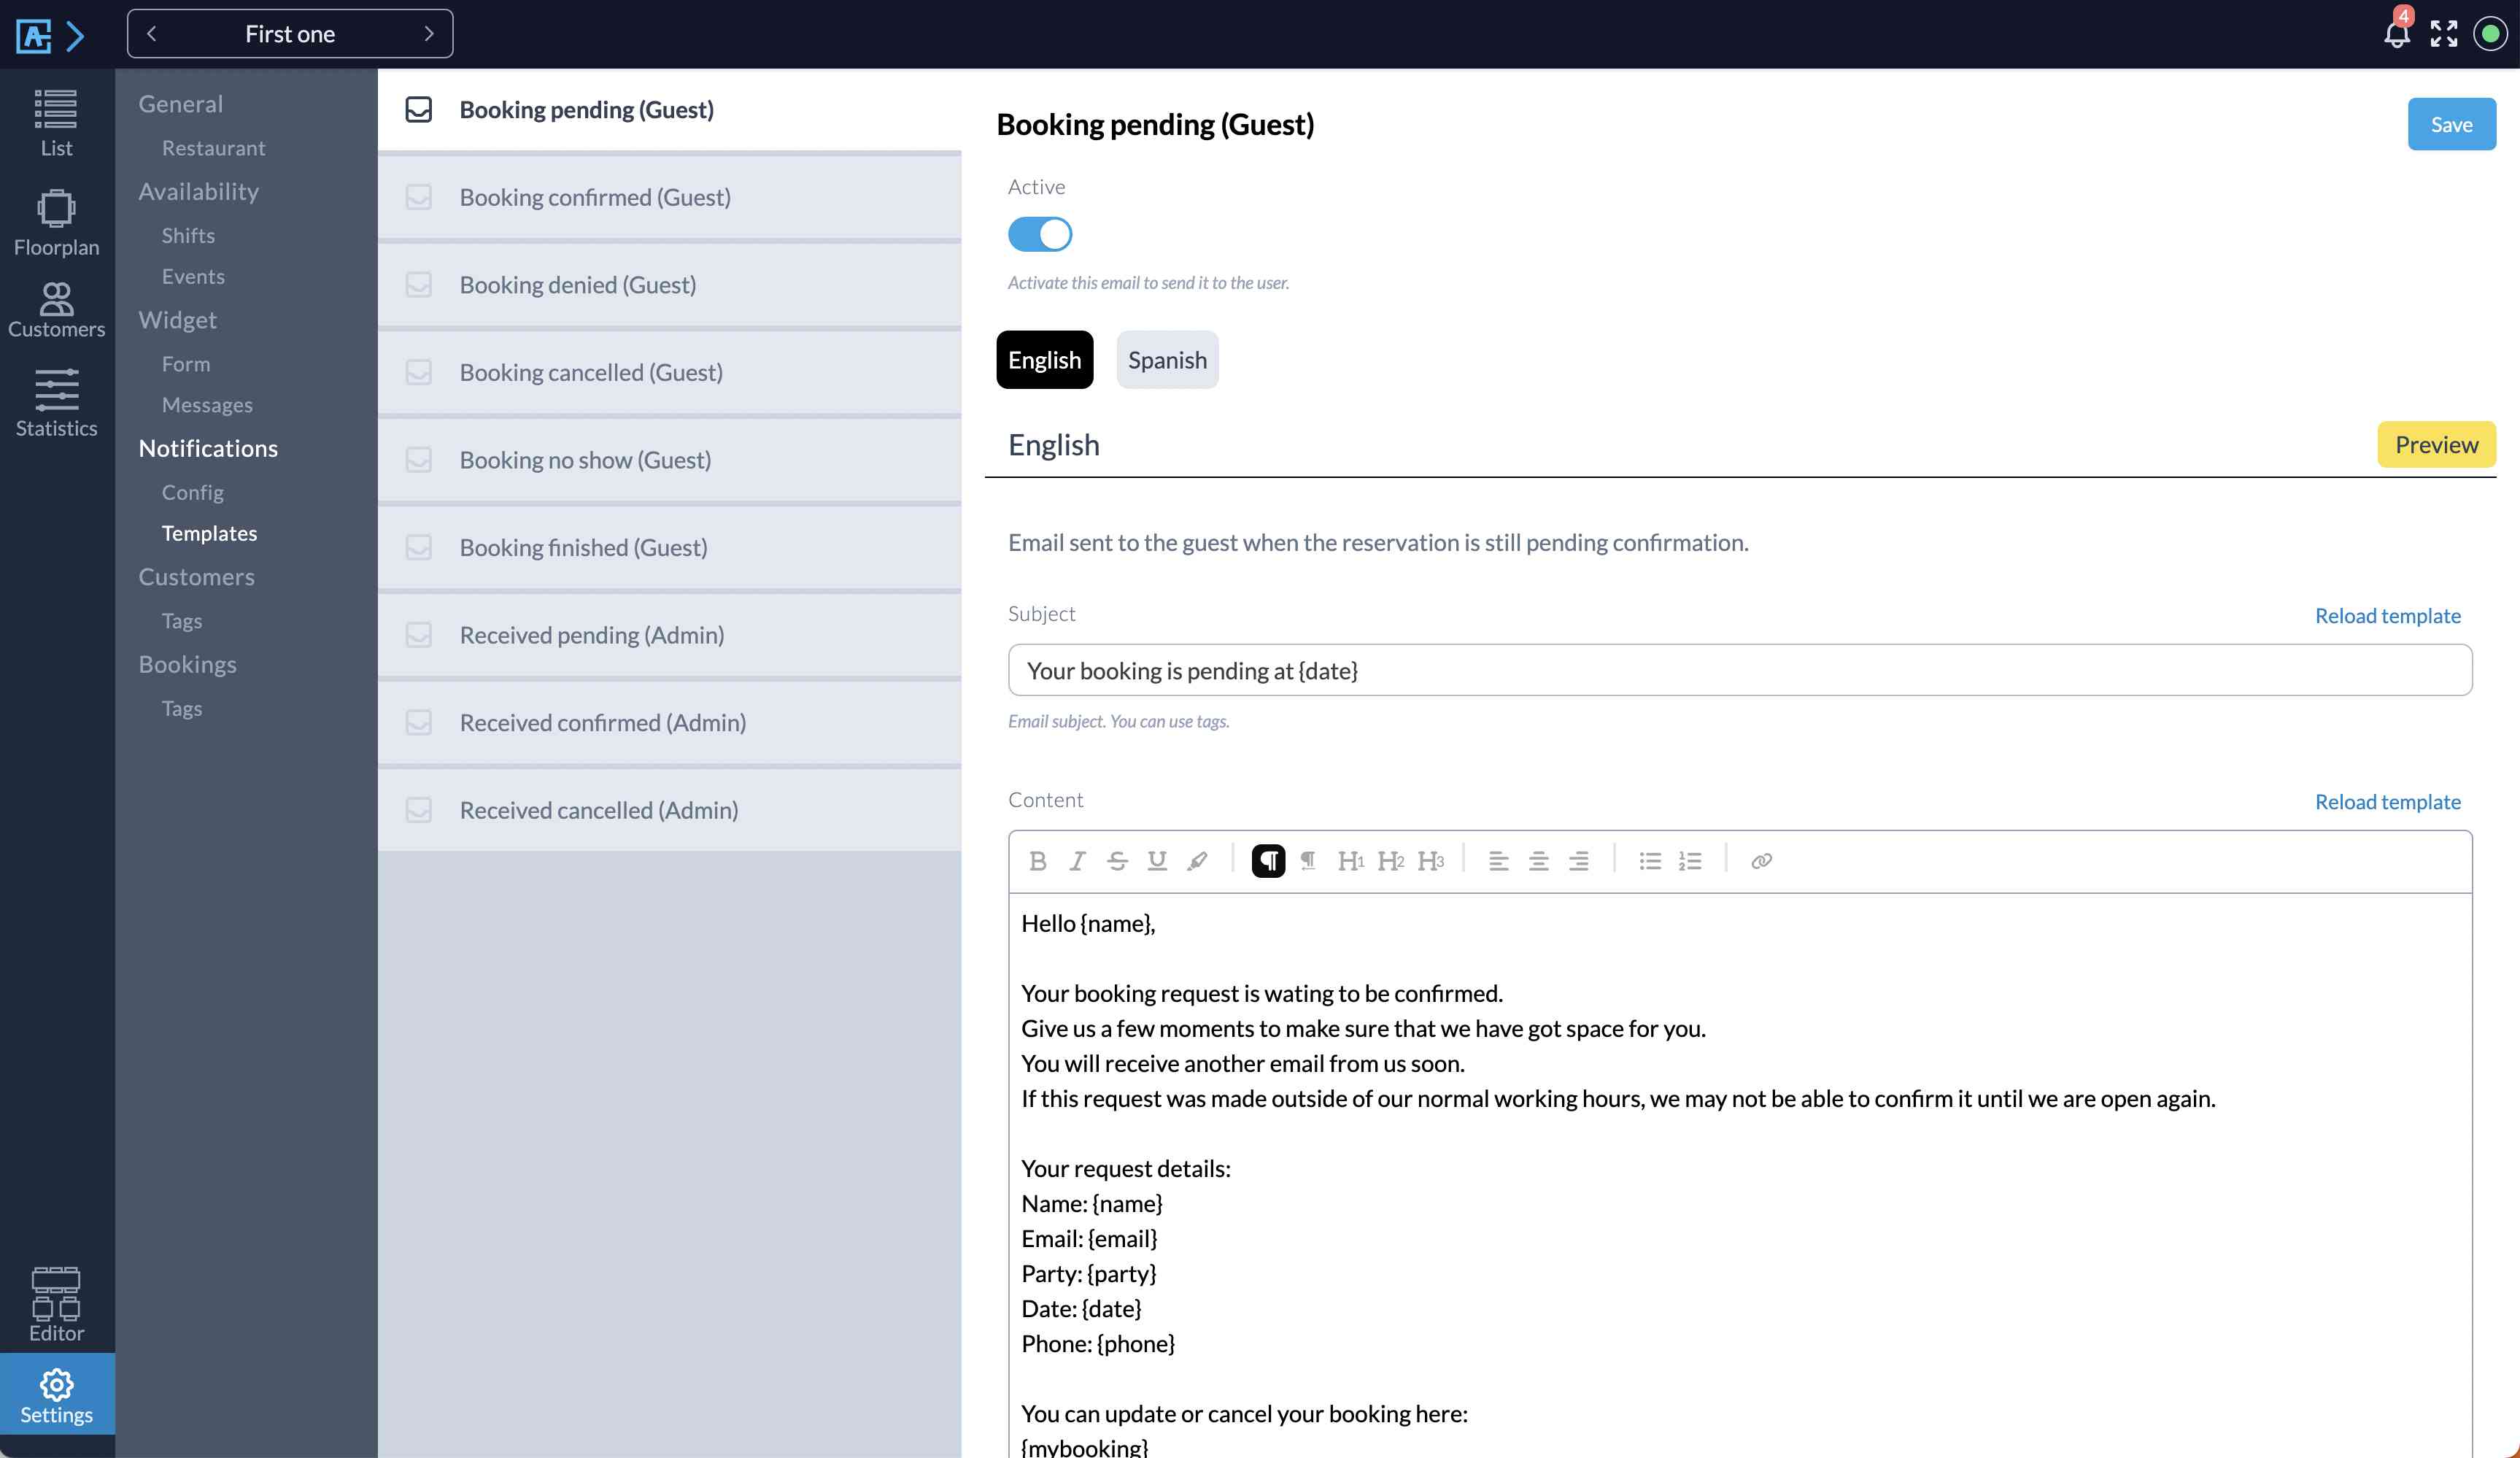Open the Settings gear section
The width and height of the screenshot is (2520, 1458).
point(56,1395)
